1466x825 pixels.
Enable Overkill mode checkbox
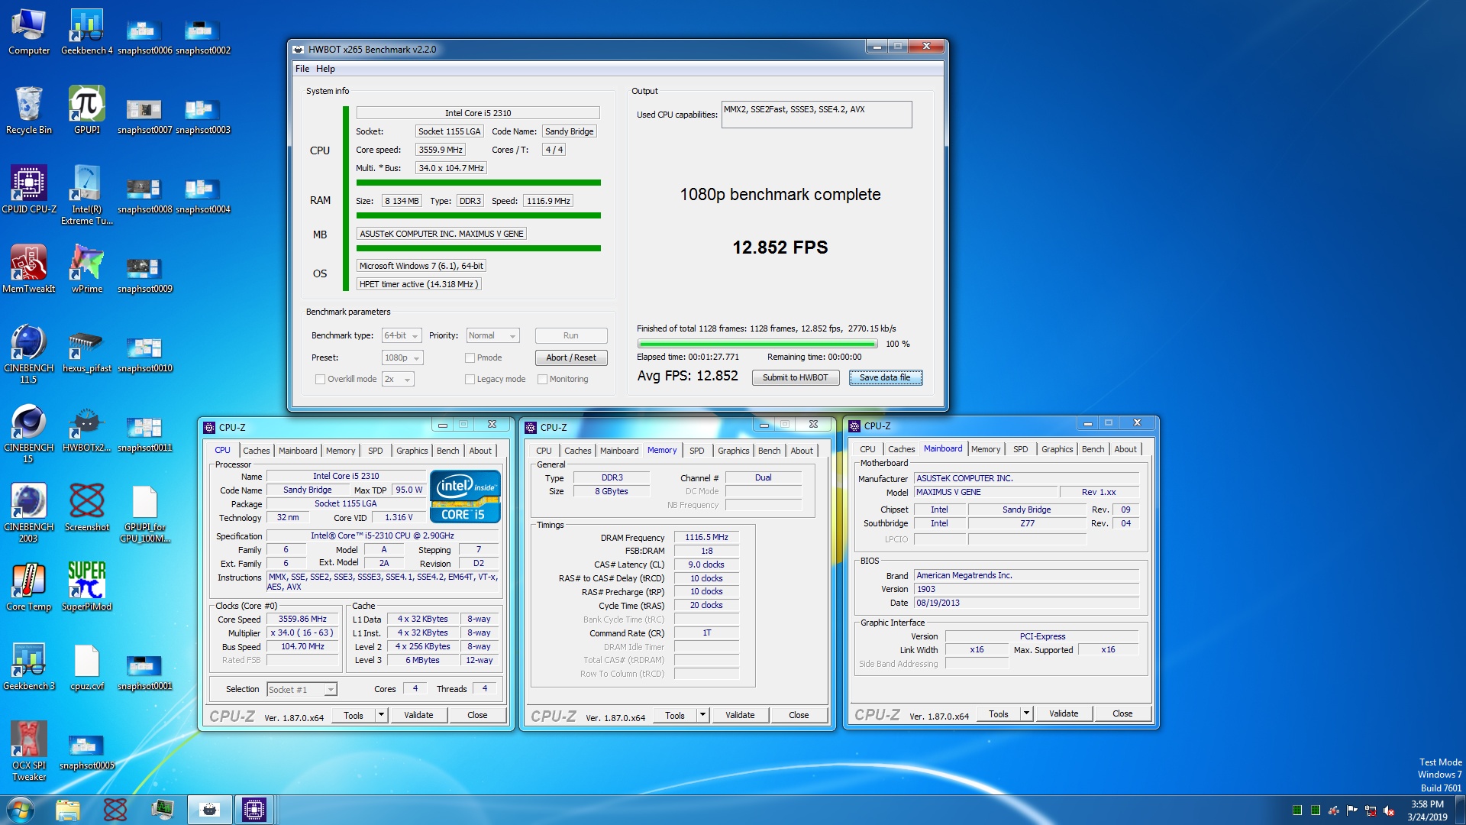320,379
